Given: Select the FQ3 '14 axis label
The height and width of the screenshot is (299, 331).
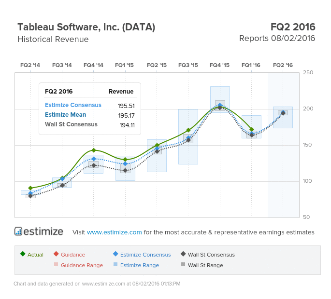Looking at the screenshot, I should [62, 65].
